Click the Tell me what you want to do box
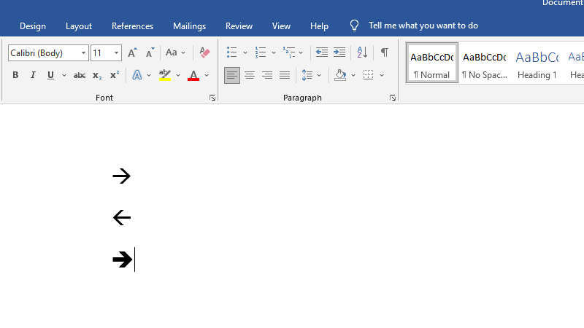 pos(423,26)
